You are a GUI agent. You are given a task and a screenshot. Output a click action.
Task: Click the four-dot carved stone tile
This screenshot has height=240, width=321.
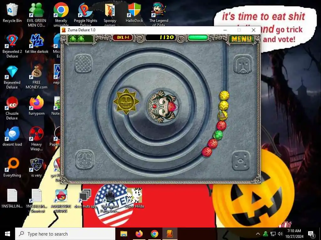pyautogui.click(x=241, y=161)
